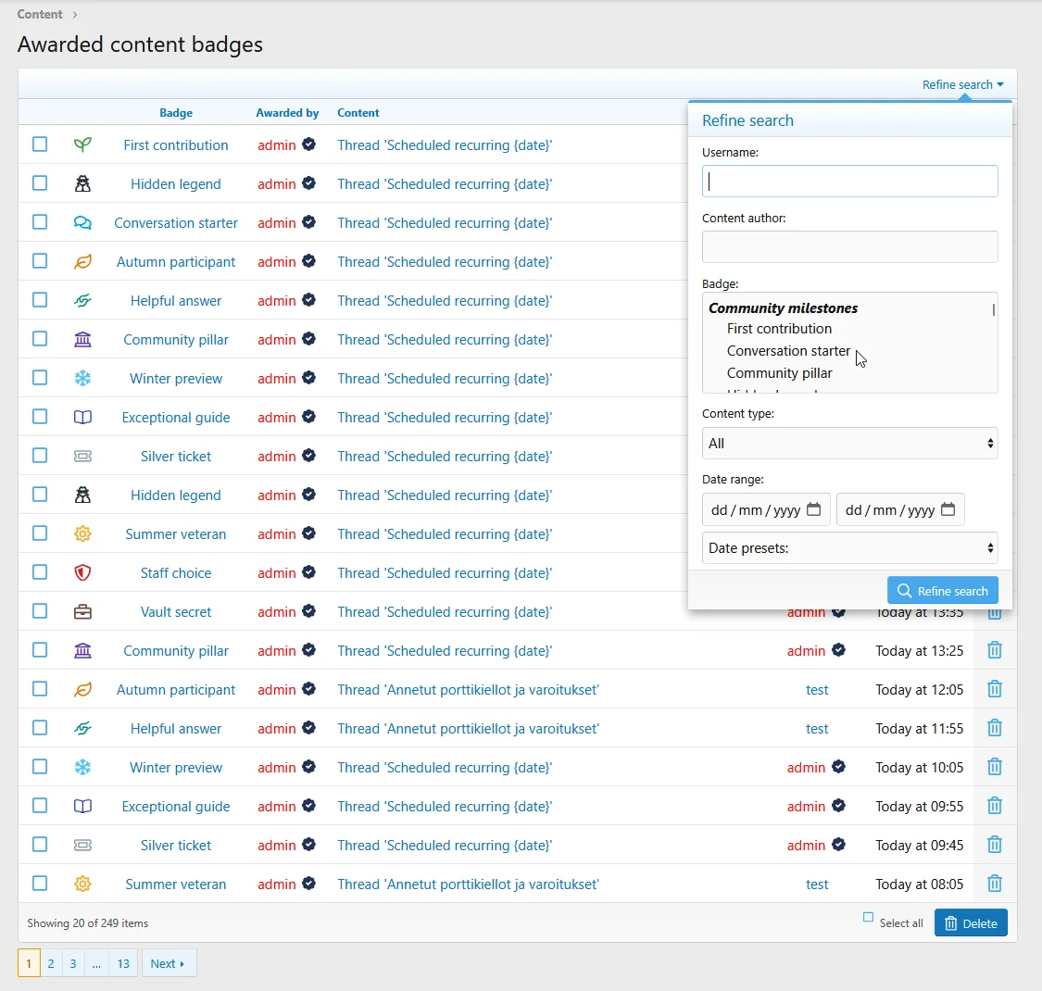1042x991 pixels.
Task: Tick the checkbox for Today at 12:05 Autumn participant row
Action: coord(40,689)
